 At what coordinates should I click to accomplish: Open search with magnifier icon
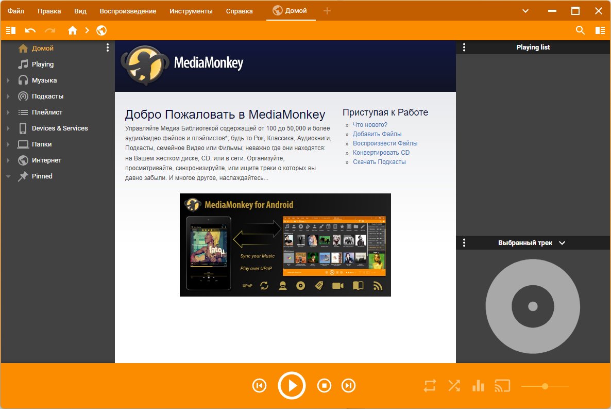pos(580,30)
